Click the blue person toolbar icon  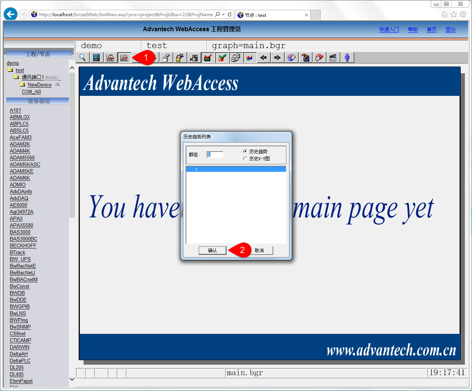[x=347, y=58]
